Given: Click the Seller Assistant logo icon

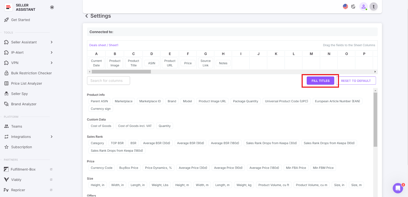Looking at the screenshot, I should click(8, 7).
